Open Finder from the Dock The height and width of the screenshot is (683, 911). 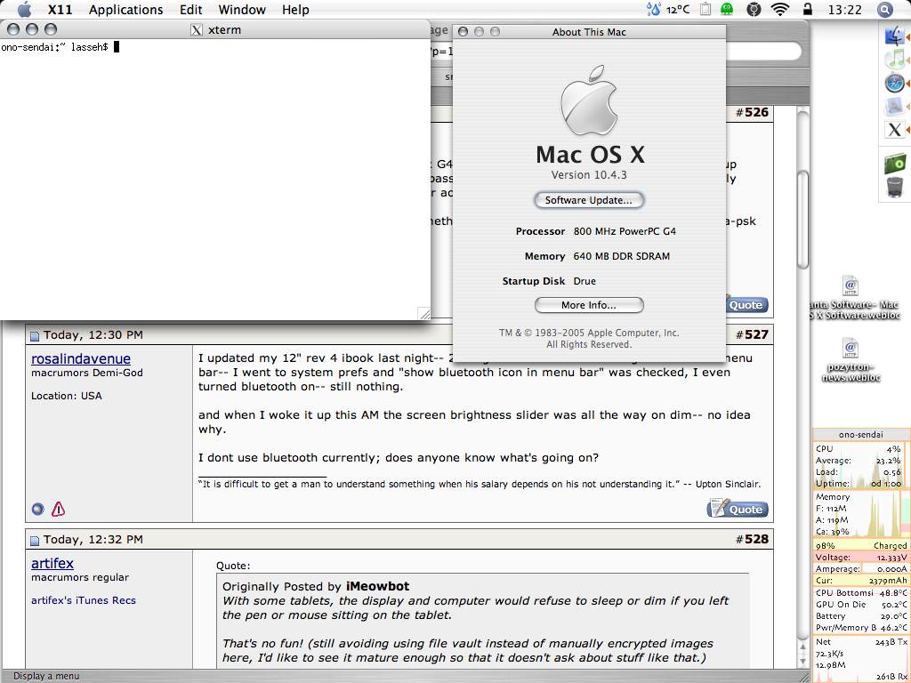[894, 36]
